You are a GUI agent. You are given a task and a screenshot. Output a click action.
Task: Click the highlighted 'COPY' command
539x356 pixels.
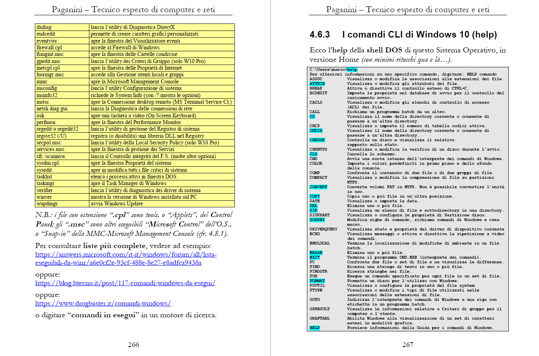tap(315, 196)
